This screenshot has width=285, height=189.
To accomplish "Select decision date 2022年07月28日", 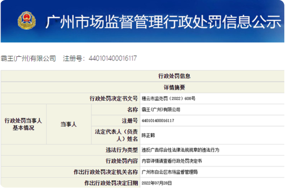I will click(157, 183).
